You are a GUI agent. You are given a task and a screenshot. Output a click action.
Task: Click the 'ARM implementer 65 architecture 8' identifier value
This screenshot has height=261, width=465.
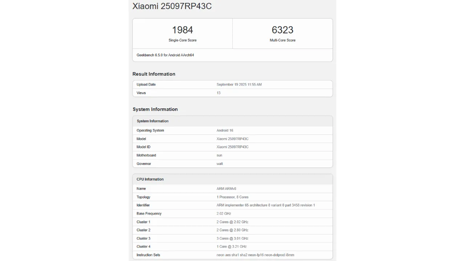[x=266, y=205]
